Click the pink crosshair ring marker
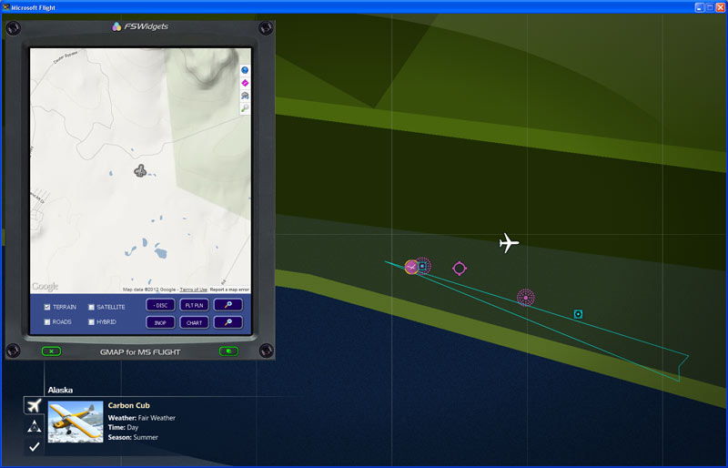The height and width of the screenshot is (468, 728). 460,269
